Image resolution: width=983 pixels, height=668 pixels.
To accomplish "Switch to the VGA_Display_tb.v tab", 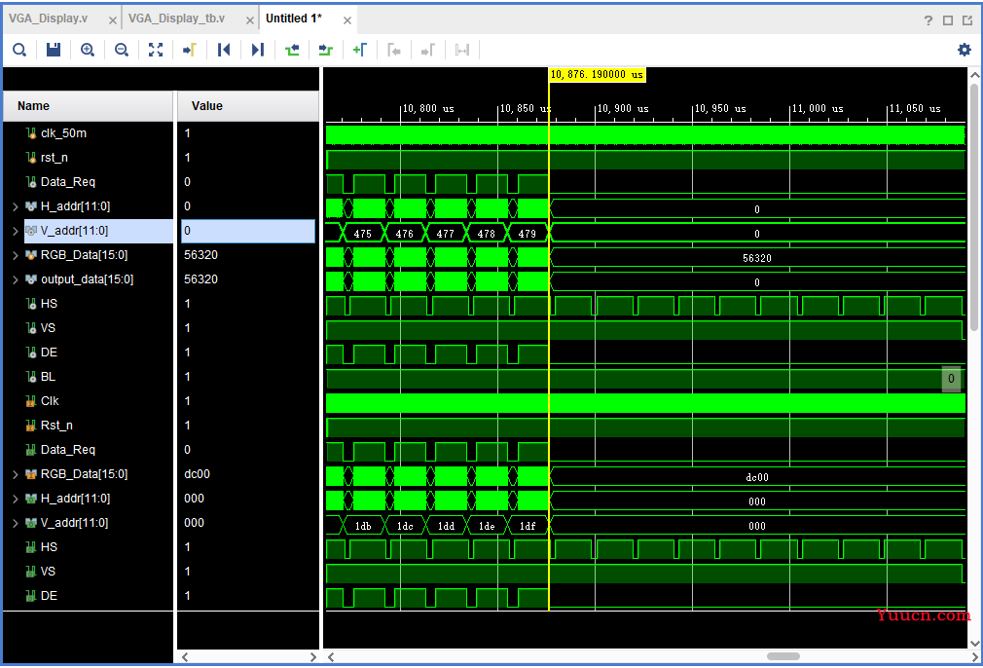I will click(176, 19).
